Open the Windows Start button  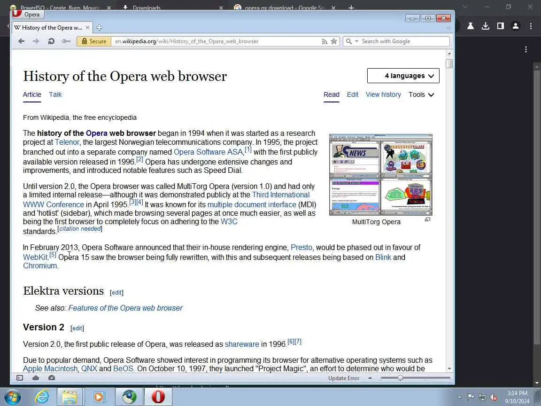pyautogui.click(x=12, y=397)
